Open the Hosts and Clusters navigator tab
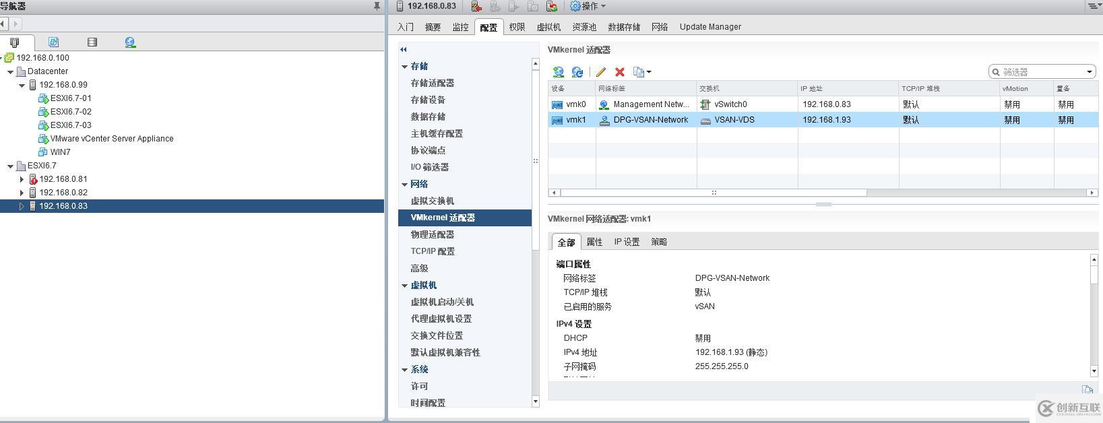1103x423 pixels. 15,42
